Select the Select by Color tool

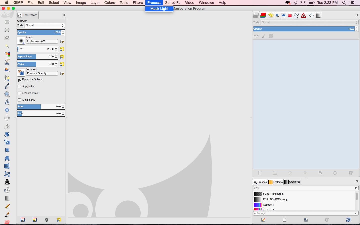7,54
